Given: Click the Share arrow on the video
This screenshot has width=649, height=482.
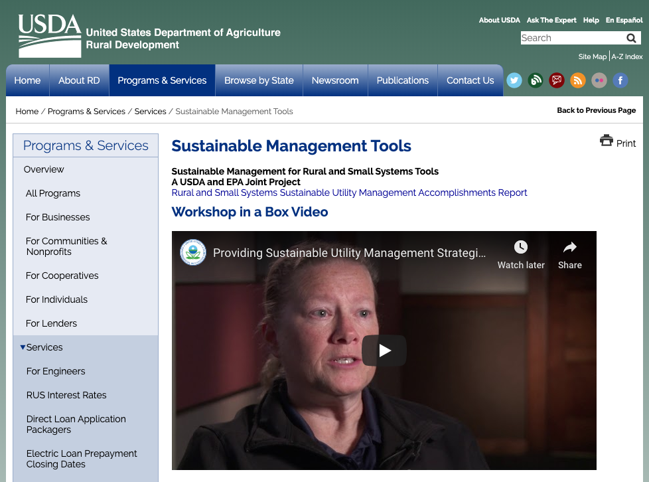Looking at the screenshot, I should 570,247.
